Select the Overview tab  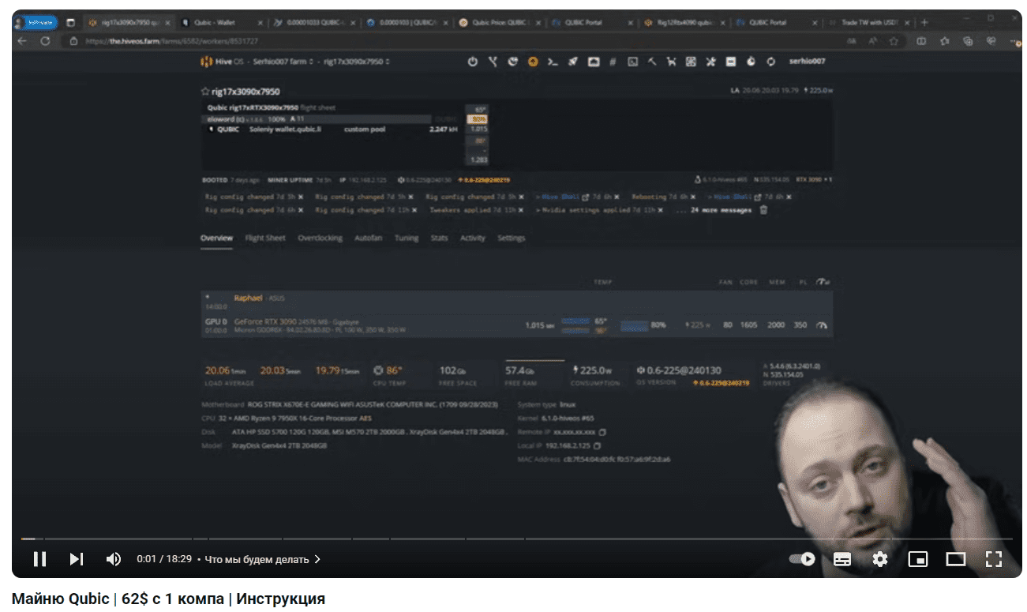point(216,238)
